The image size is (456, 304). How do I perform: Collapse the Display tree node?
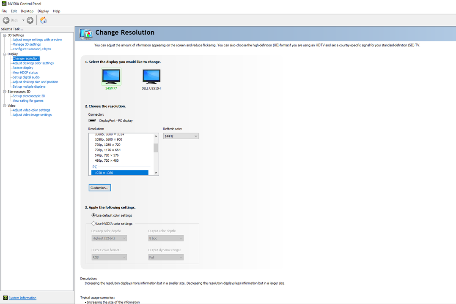click(5, 54)
